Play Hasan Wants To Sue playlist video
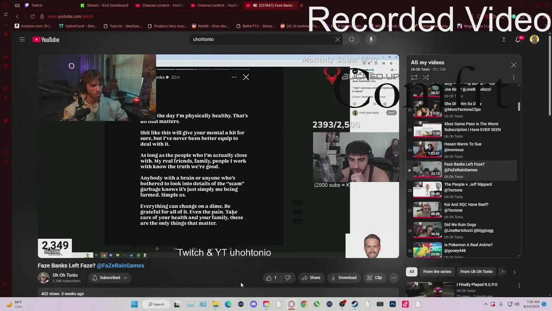The height and width of the screenshot is (311, 552). click(461, 150)
